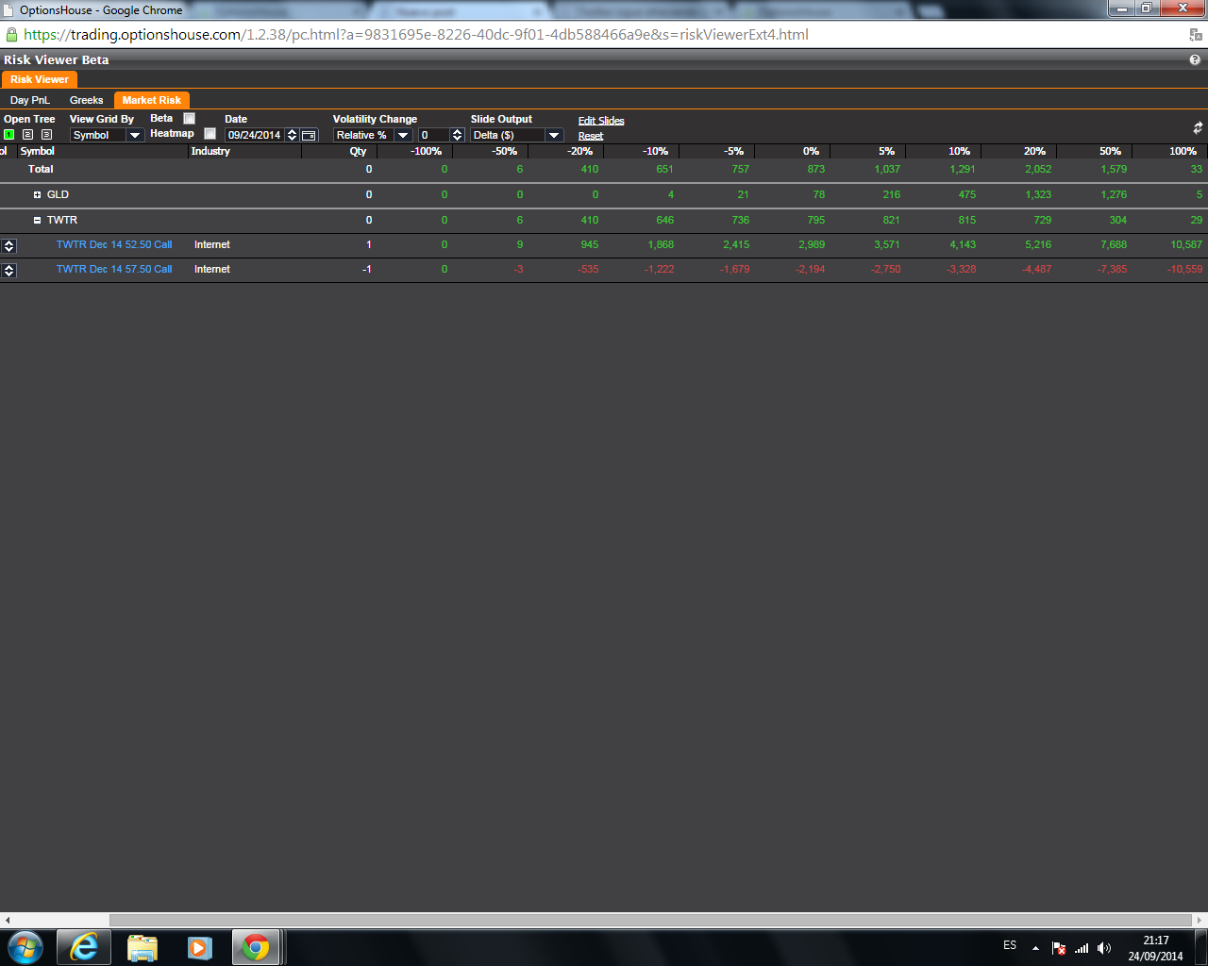Click the 2,989 delta value
Screen dimensions: 1208x966
point(812,245)
